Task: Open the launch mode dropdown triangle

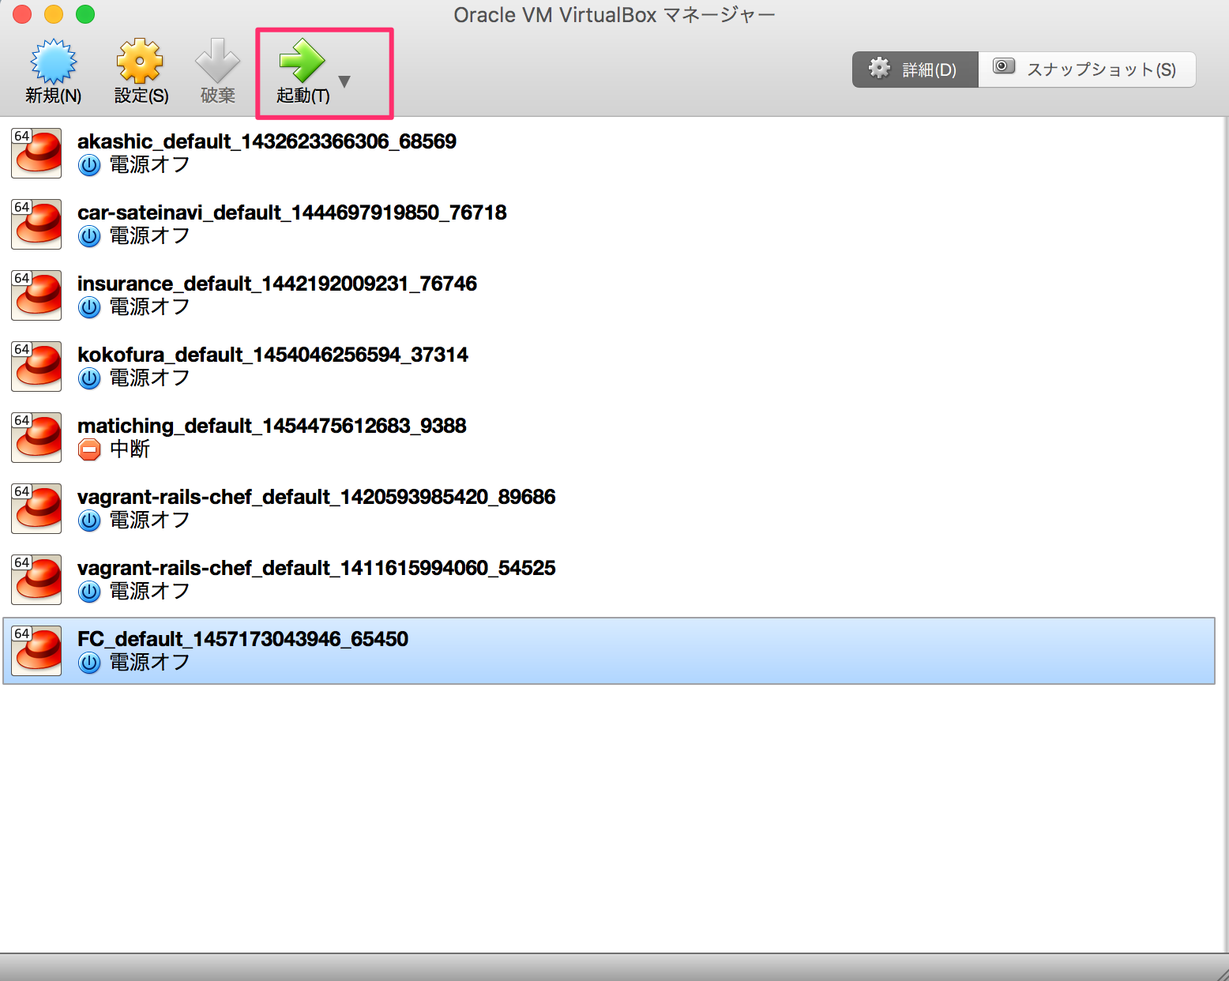Action: 344,80
